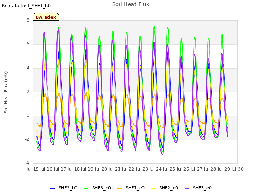Click the green SHF3_b0 legend swatch

[x=86, y=189]
